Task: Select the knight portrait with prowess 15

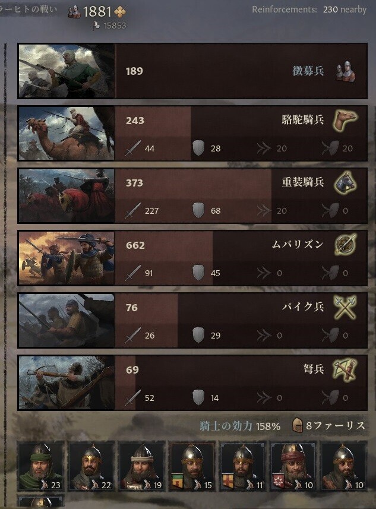Action: (x=192, y=466)
